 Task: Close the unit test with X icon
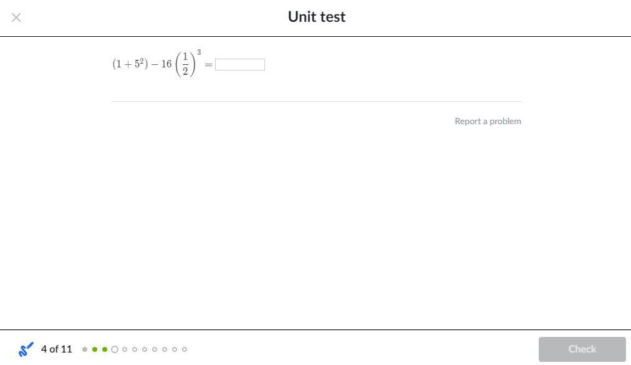[16, 17]
